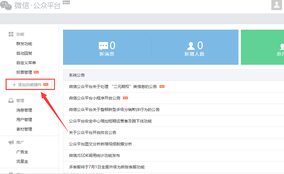Click the 系统公告 header

coord(77,75)
